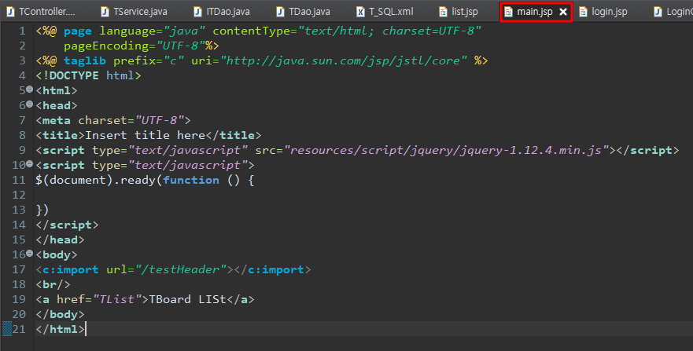Open the TDao.java editor tab
Screen dimensions: 693x351
tap(304, 12)
